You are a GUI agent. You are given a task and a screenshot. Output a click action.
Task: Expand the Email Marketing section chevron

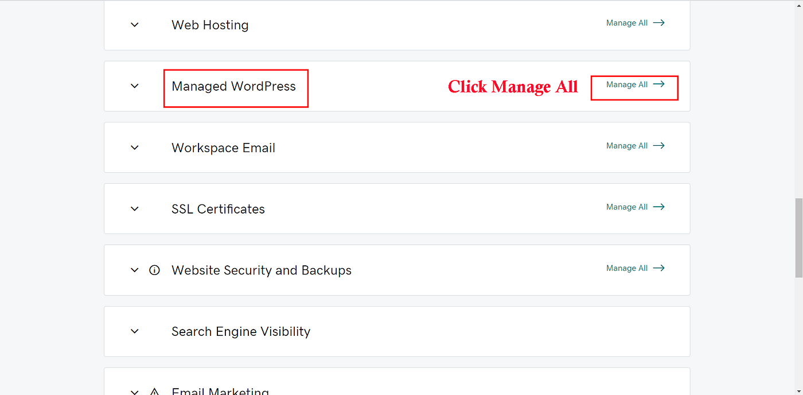[x=135, y=392]
